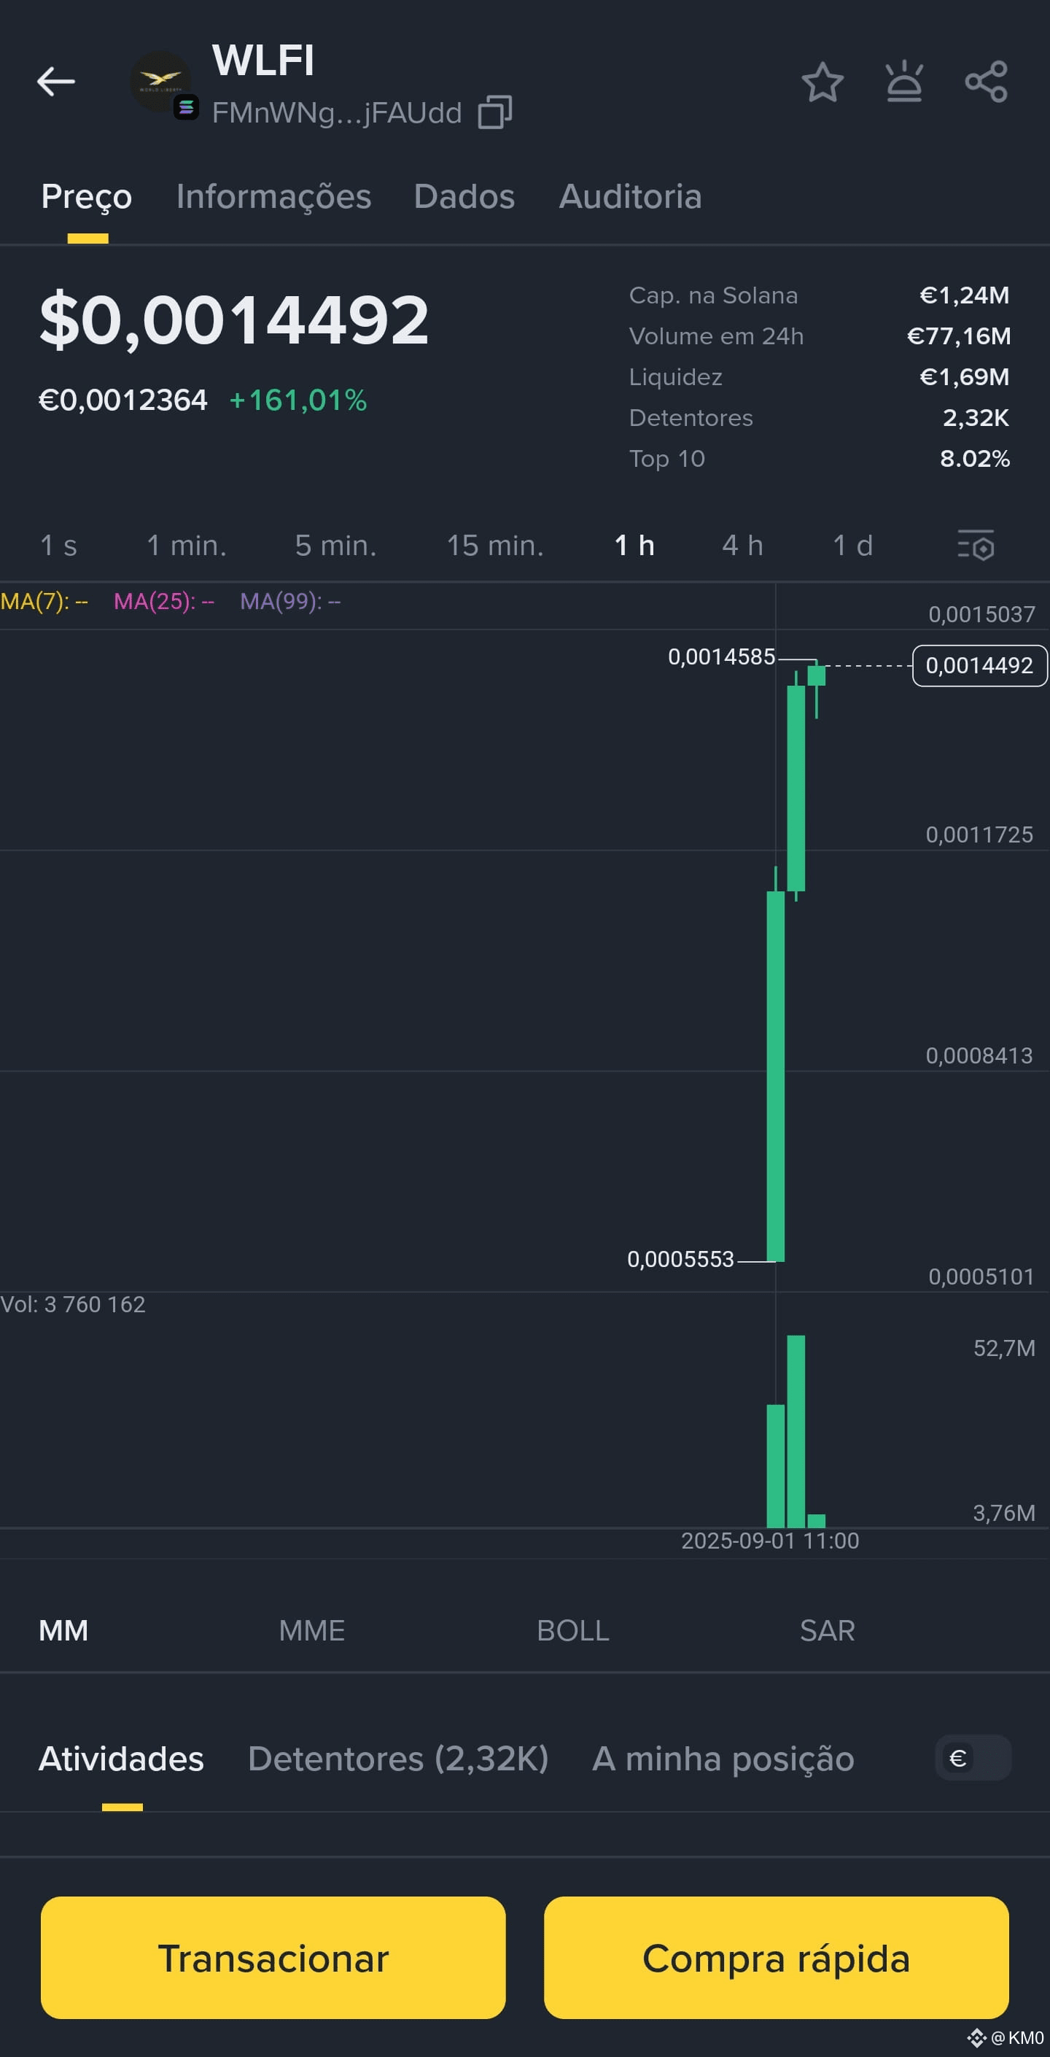Select the BOLL indicator
This screenshot has height=2057, width=1050.
click(573, 1630)
